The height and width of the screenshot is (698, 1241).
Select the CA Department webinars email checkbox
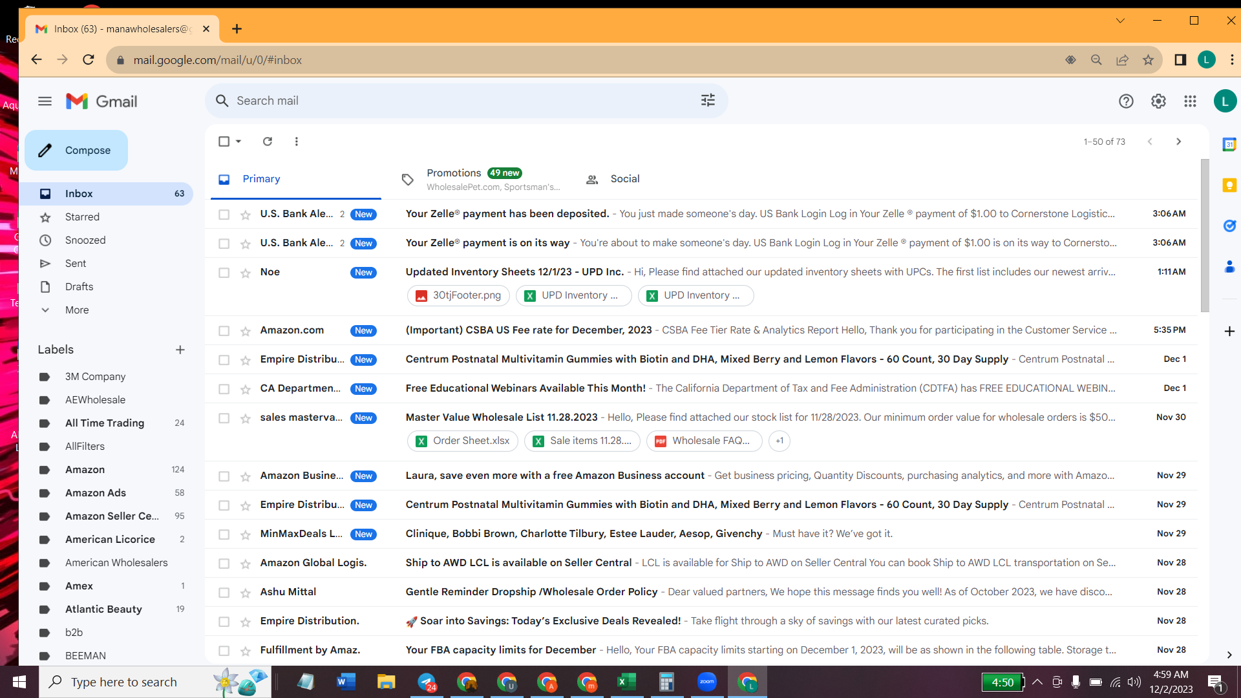pos(224,389)
